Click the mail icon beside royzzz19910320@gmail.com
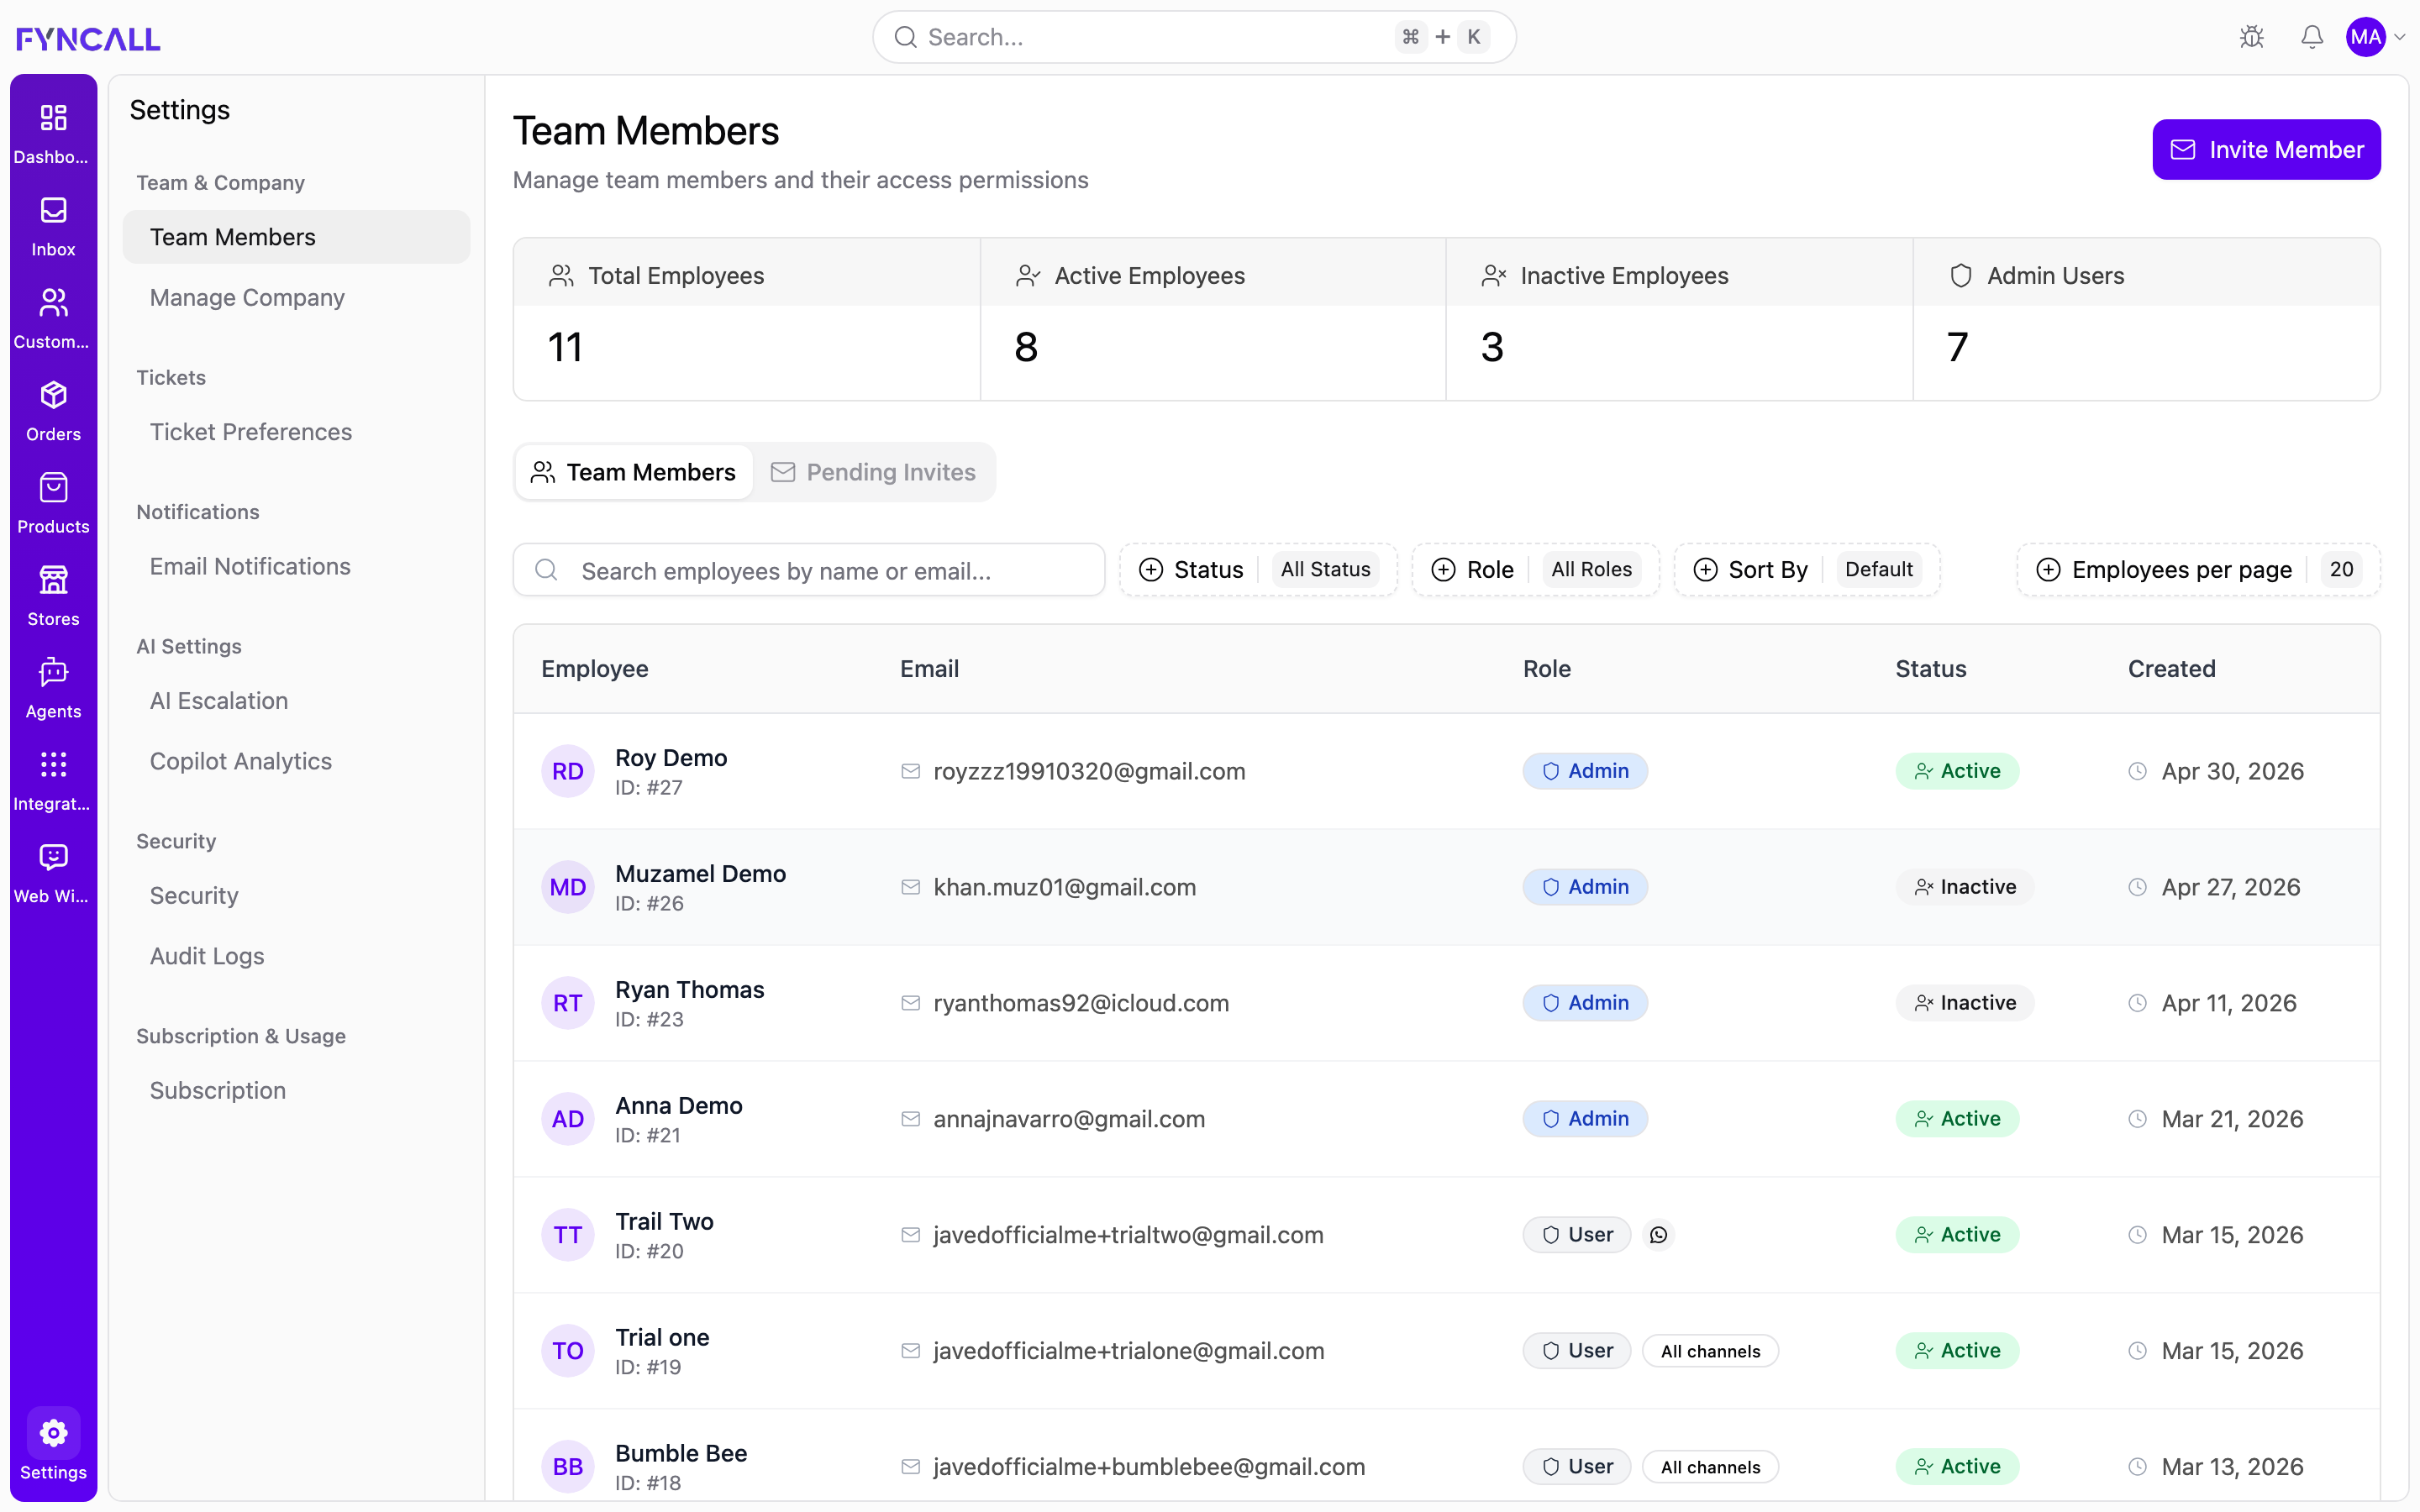This screenshot has height=1512, width=2420. (910, 771)
